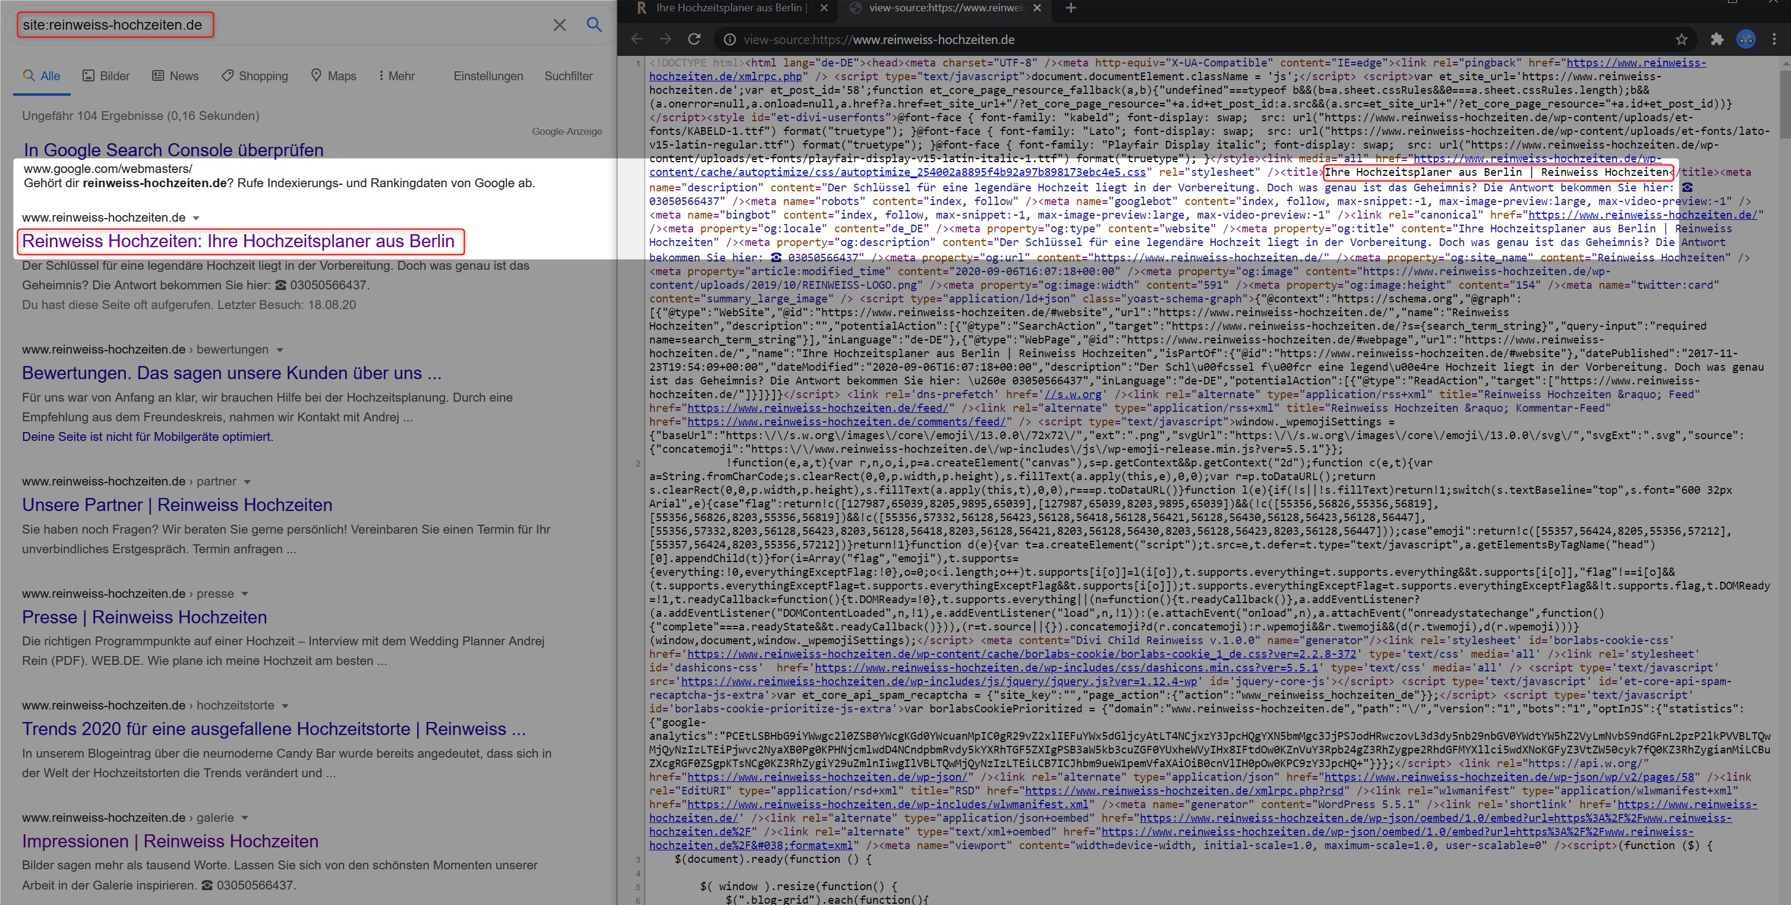The width and height of the screenshot is (1791, 905).
Task: Click the browser forward arrow
Action: [666, 39]
